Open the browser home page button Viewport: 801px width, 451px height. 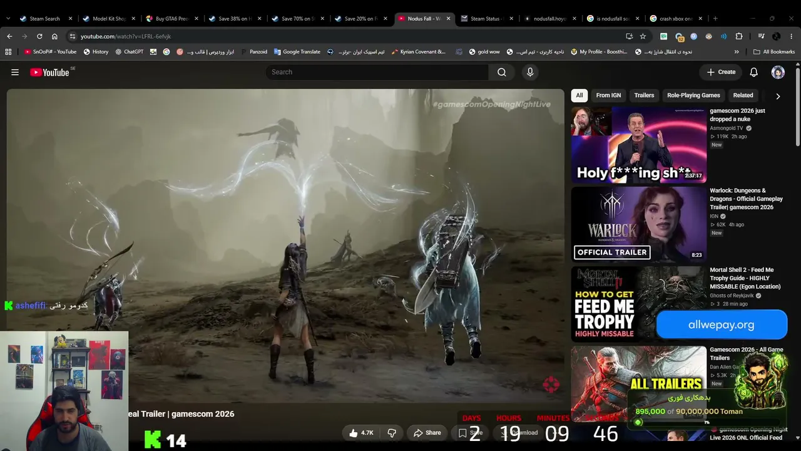tap(54, 36)
